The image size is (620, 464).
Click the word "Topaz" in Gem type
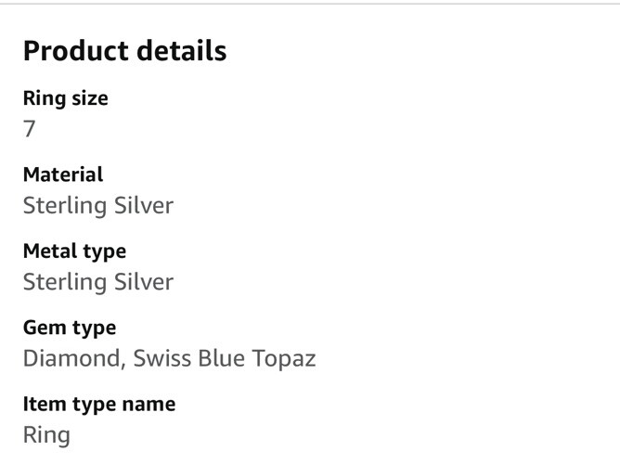(x=286, y=358)
